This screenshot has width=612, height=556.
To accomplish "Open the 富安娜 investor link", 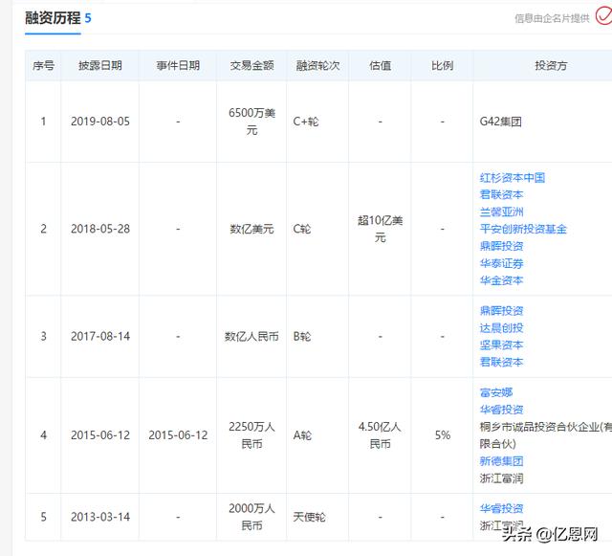I will pyautogui.click(x=496, y=392).
